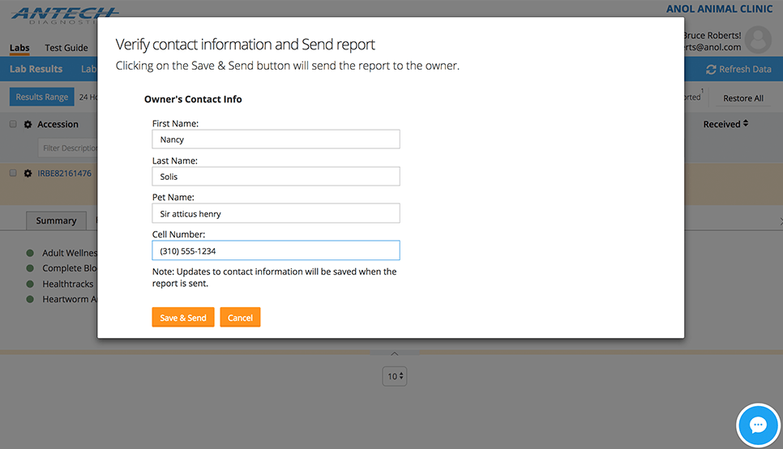Image resolution: width=783 pixels, height=449 pixels.
Task: Click the green status dot for Adult Wellness
Action: (30, 253)
